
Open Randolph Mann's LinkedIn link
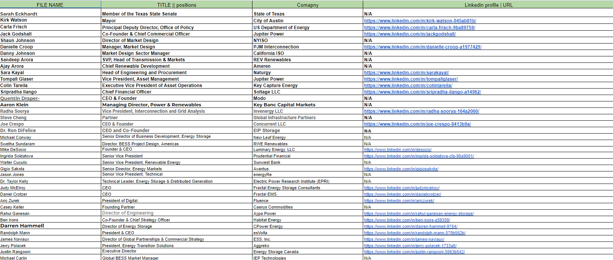tap(415, 233)
